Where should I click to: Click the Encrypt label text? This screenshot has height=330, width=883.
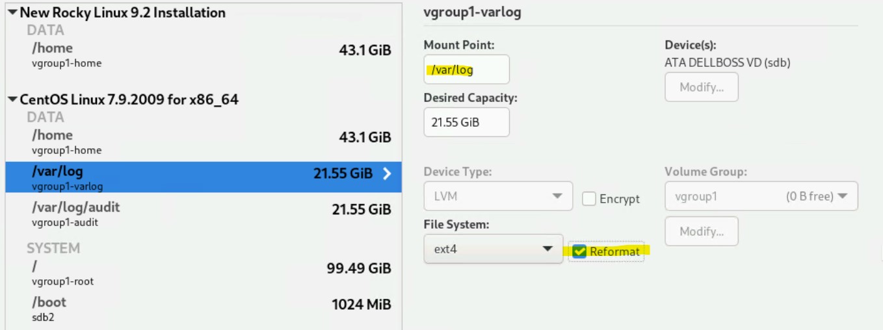coord(620,199)
